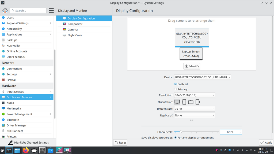Open the Resolution dropdown
274x154 pixels.
click(x=195, y=95)
